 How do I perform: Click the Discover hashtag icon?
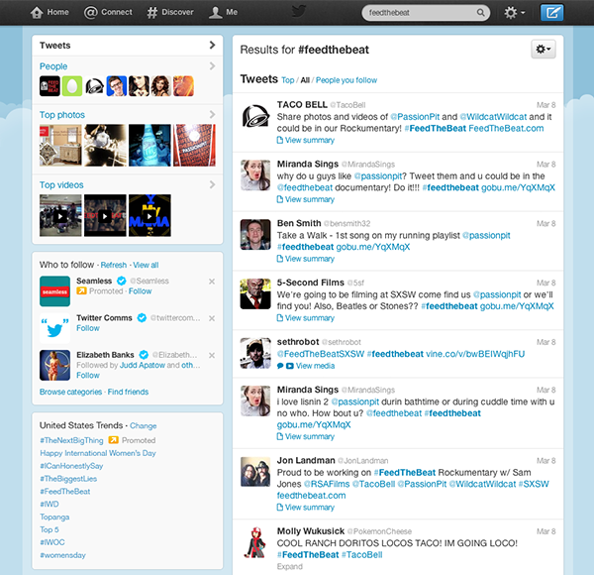coord(151,13)
